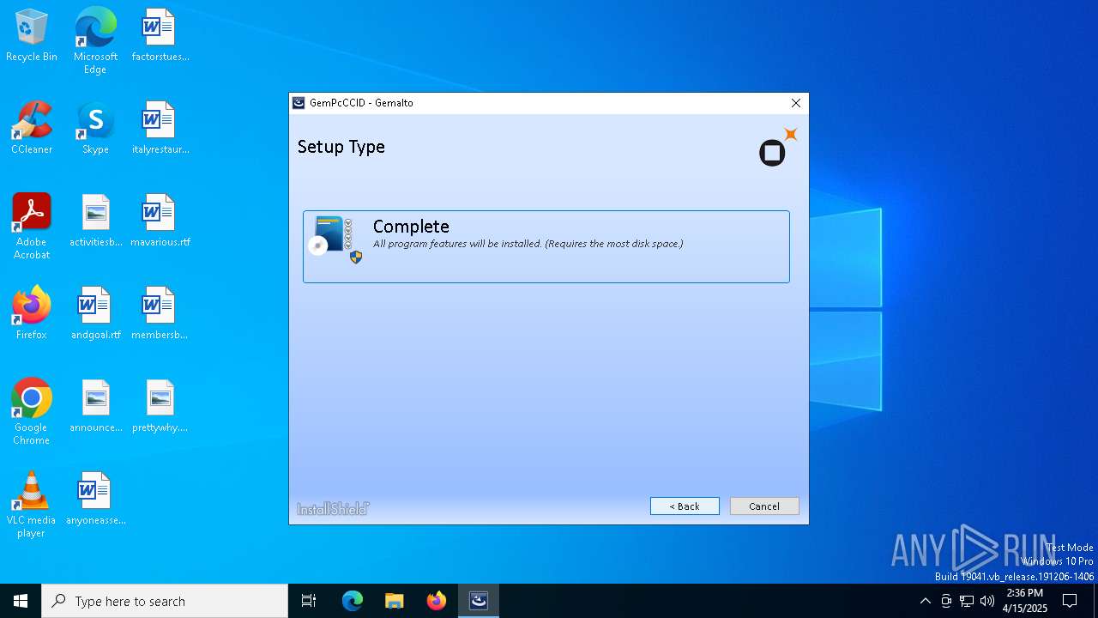Click the Gemalto logo in installer
The height and width of the screenshot is (618, 1098).
[x=777, y=148]
